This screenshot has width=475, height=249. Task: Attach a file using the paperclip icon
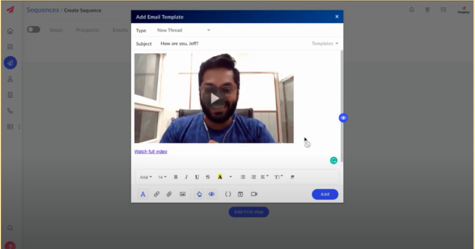pyautogui.click(x=169, y=194)
